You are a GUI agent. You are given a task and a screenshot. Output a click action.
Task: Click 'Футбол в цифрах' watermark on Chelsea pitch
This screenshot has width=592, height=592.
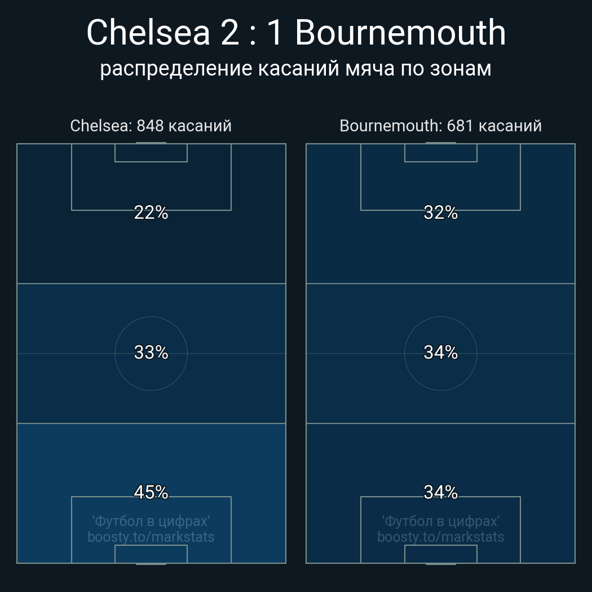click(151, 522)
